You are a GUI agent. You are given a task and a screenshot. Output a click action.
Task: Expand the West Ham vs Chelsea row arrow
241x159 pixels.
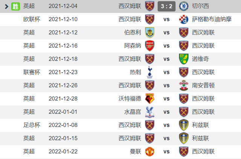6,6
